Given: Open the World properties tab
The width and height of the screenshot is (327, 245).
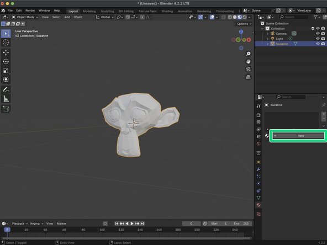Looking at the screenshot, I should coord(259,144).
